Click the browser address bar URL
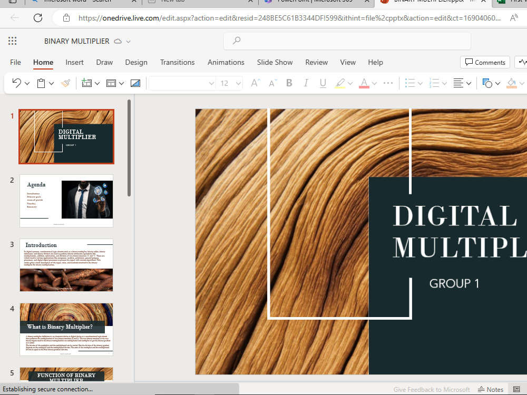The height and width of the screenshot is (395, 527). (289, 18)
